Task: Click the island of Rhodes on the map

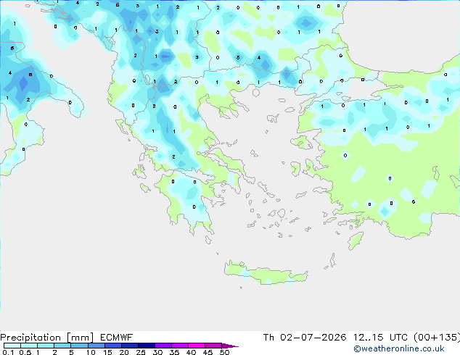Action: tap(356, 241)
